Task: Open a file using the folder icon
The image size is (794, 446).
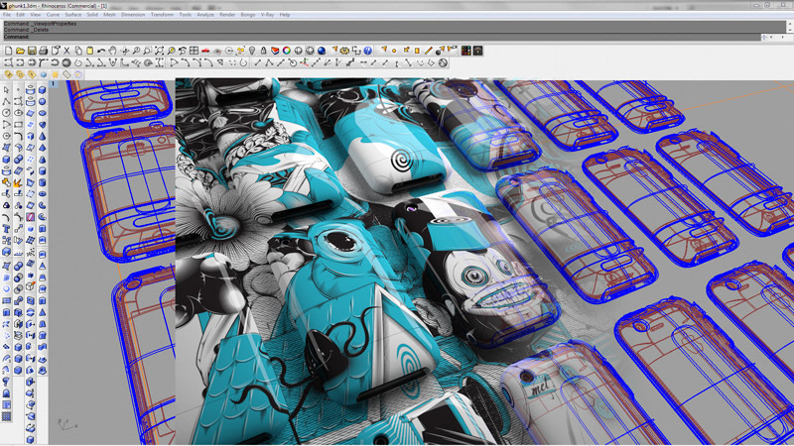Action: (x=20, y=51)
